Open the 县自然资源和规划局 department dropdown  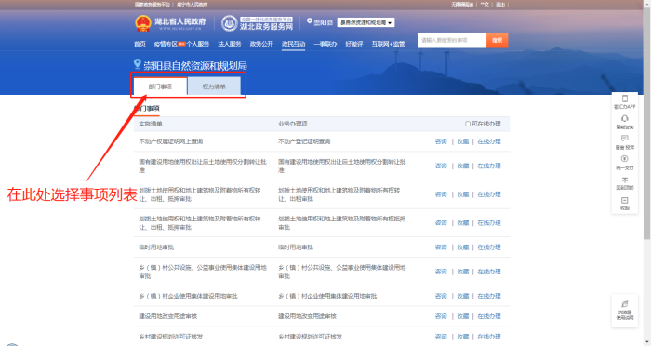pyautogui.click(x=365, y=22)
